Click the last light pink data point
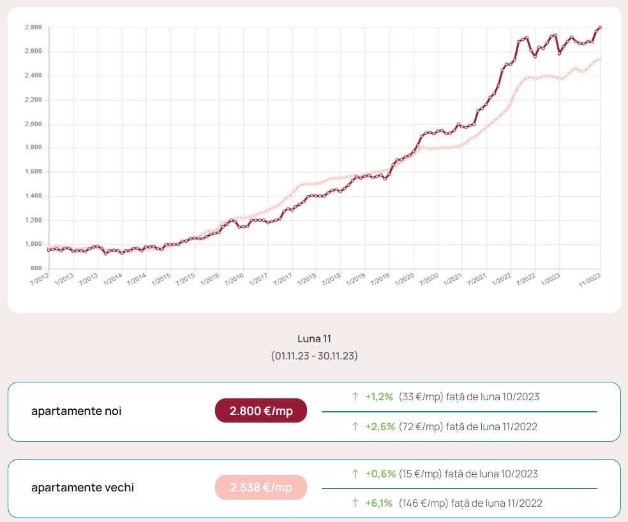628x522 pixels. pyautogui.click(x=601, y=59)
